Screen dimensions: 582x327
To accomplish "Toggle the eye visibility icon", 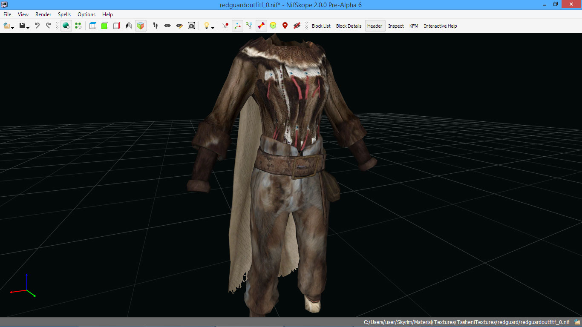I will [x=167, y=26].
